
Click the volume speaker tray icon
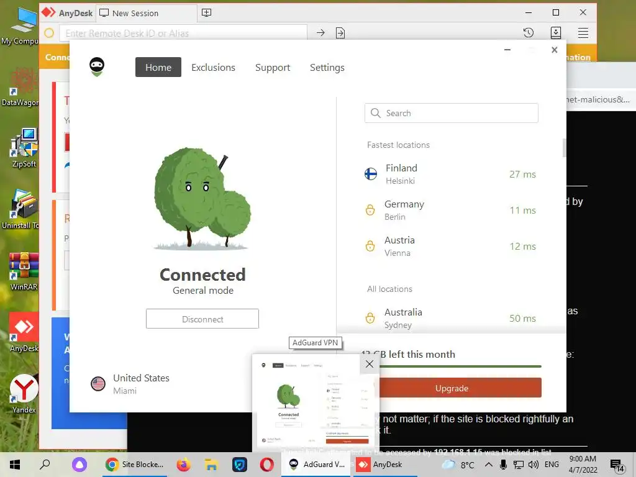tap(534, 465)
